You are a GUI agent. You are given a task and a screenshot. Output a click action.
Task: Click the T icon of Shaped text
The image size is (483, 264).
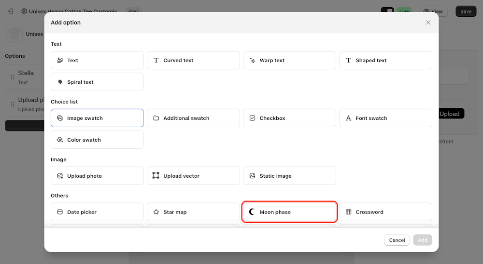coord(348,60)
